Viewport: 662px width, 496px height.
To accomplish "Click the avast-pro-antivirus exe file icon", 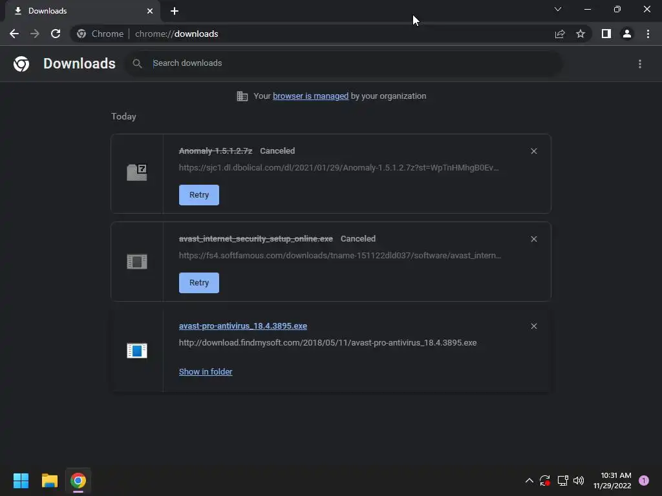I will point(137,351).
